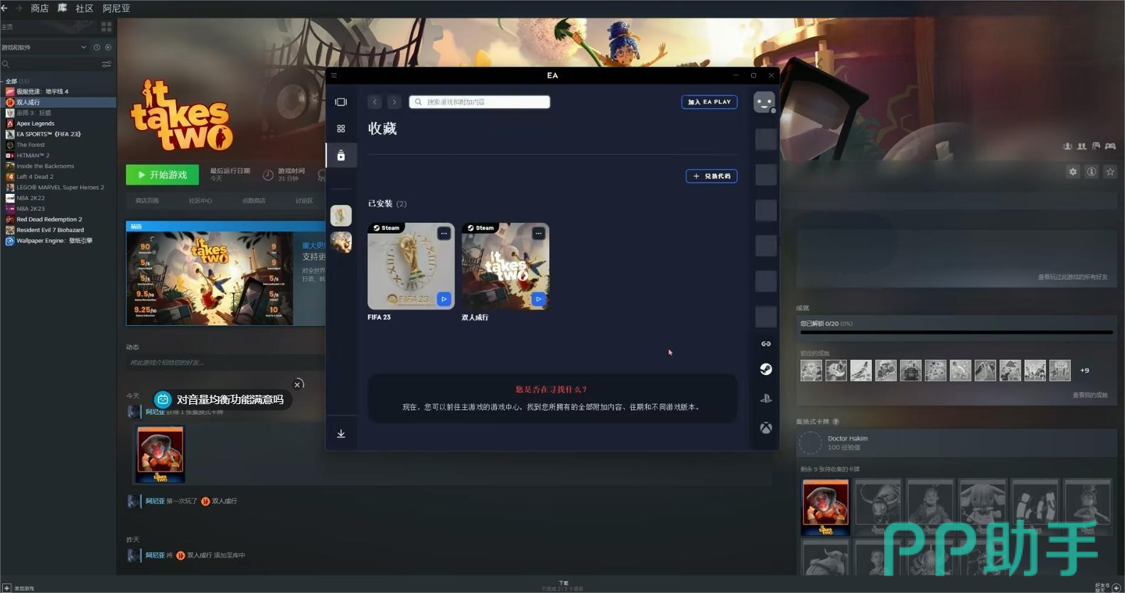Show Steam game info icon

1092,172
